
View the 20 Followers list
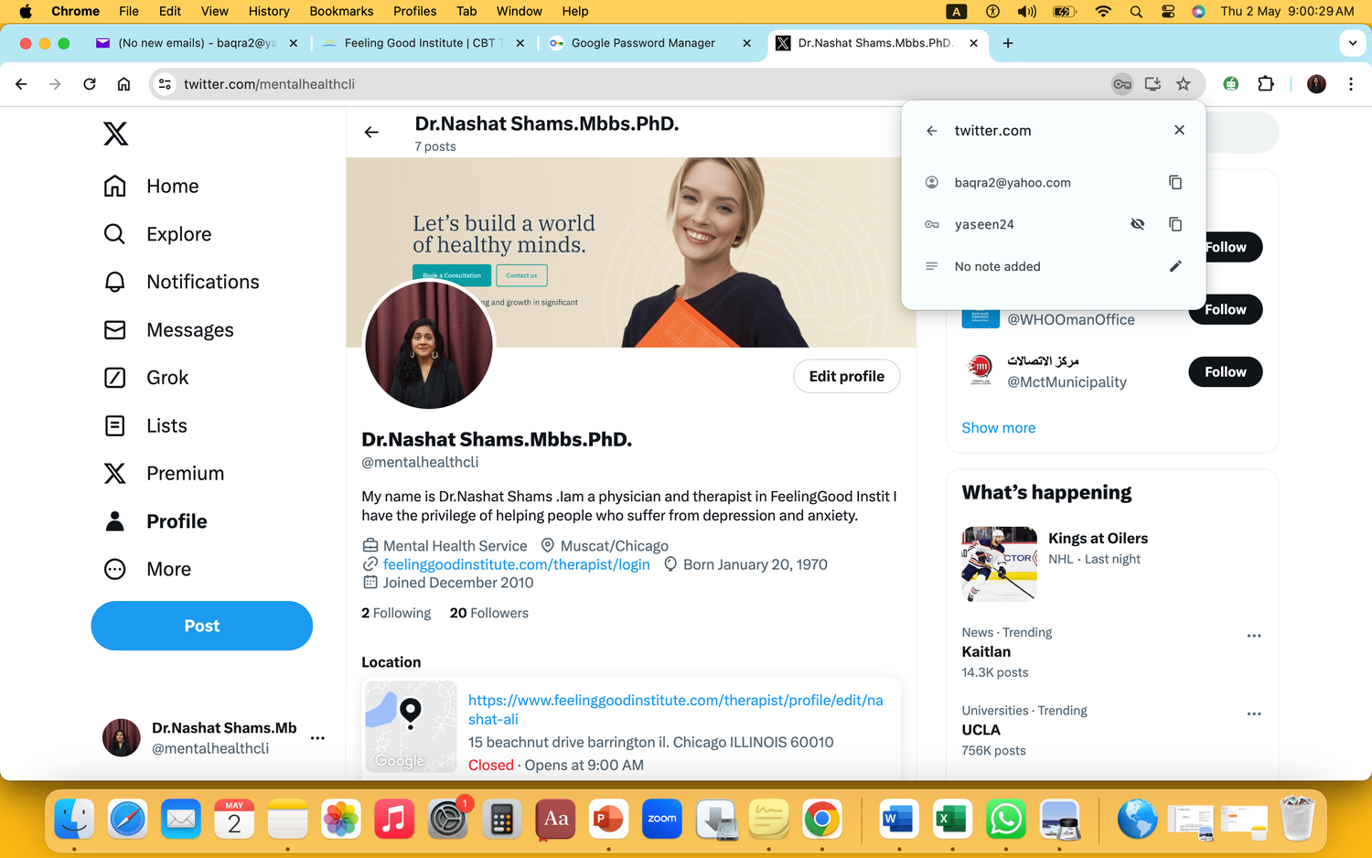tap(489, 613)
